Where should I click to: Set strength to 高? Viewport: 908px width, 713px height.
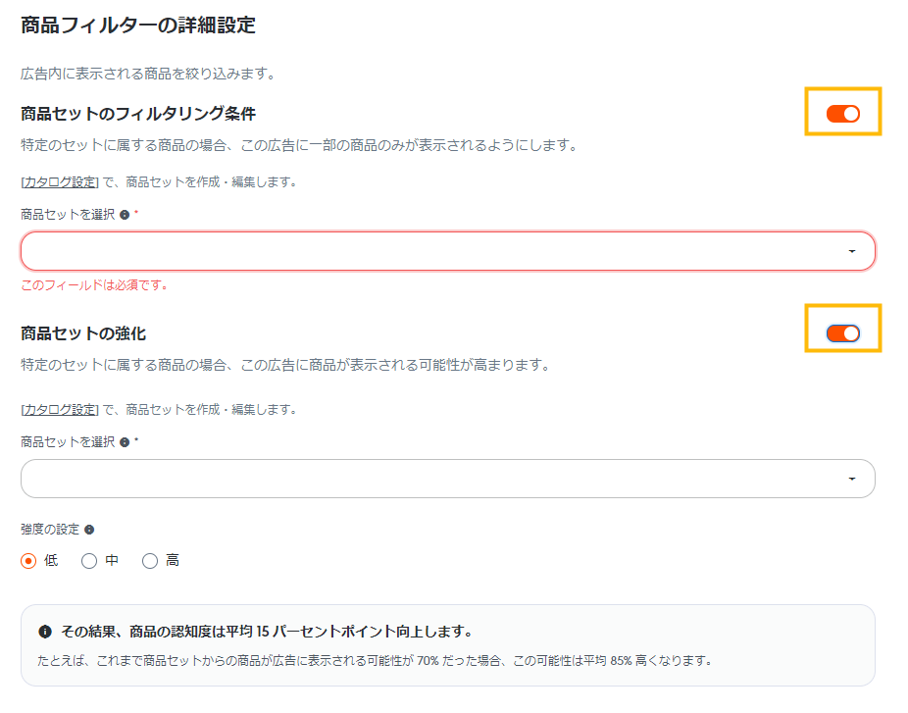(150, 561)
